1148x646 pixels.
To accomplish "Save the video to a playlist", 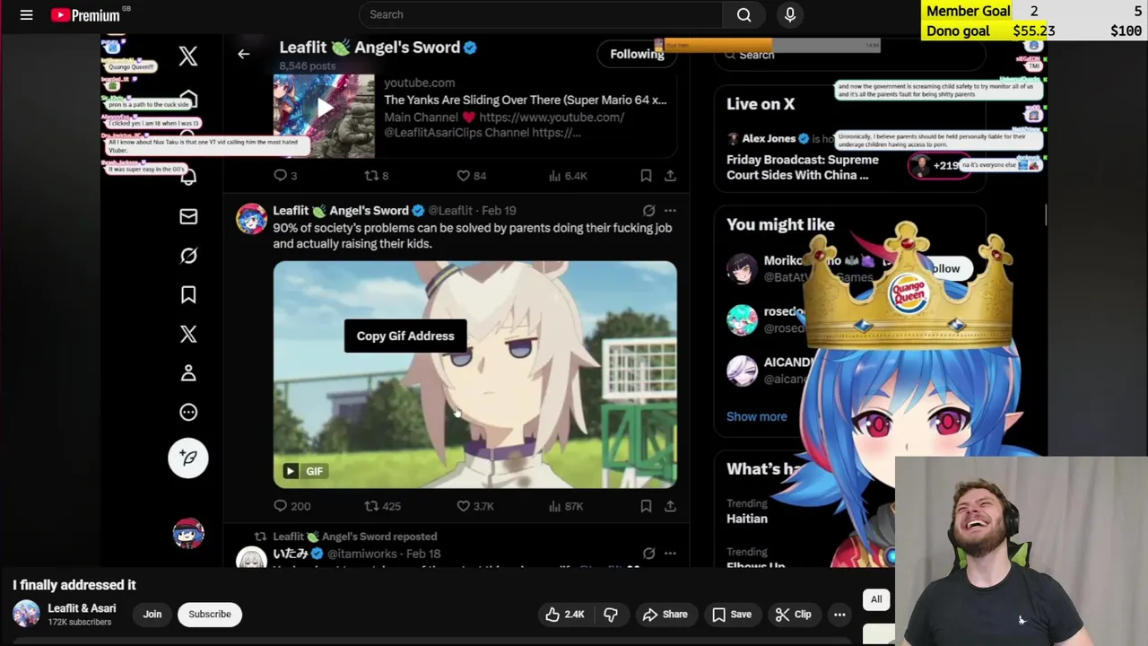I will point(731,614).
